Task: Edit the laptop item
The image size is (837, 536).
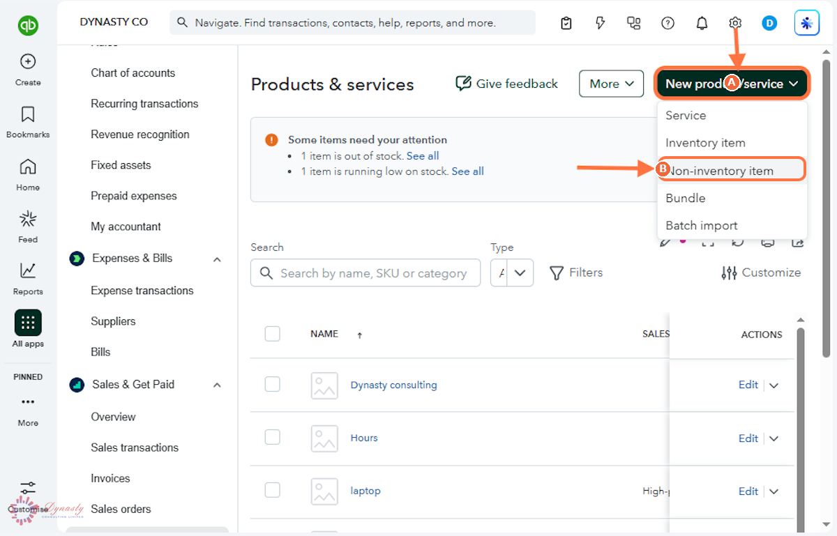Action: coord(748,491)
